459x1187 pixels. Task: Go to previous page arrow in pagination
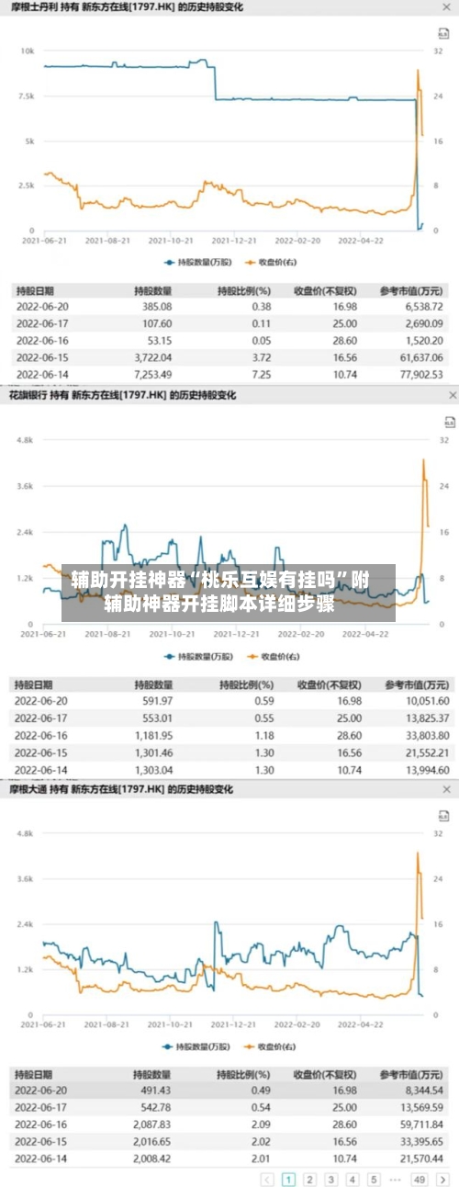pos(267,1179)
